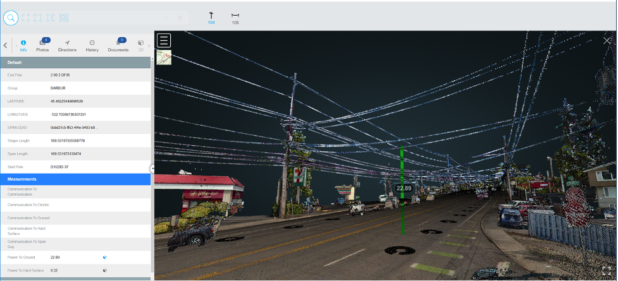Screen dimensions: 618x281
Task: Click the 22.89 measurement label
Action: 403,188
